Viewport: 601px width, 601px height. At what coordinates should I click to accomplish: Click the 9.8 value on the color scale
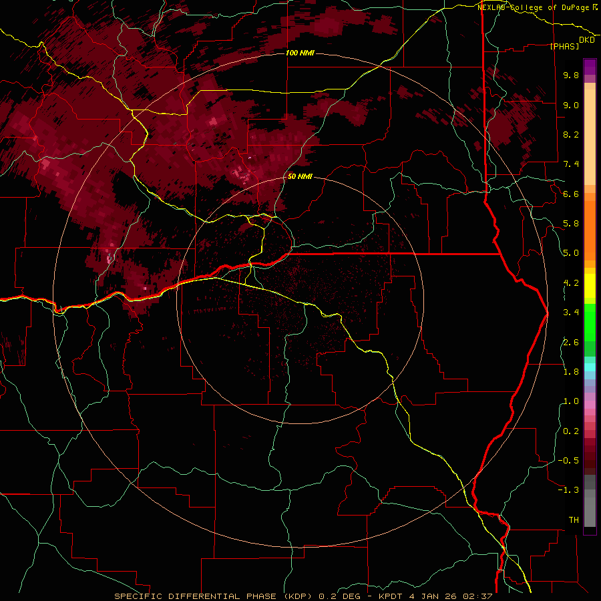[x=571, y=75]
